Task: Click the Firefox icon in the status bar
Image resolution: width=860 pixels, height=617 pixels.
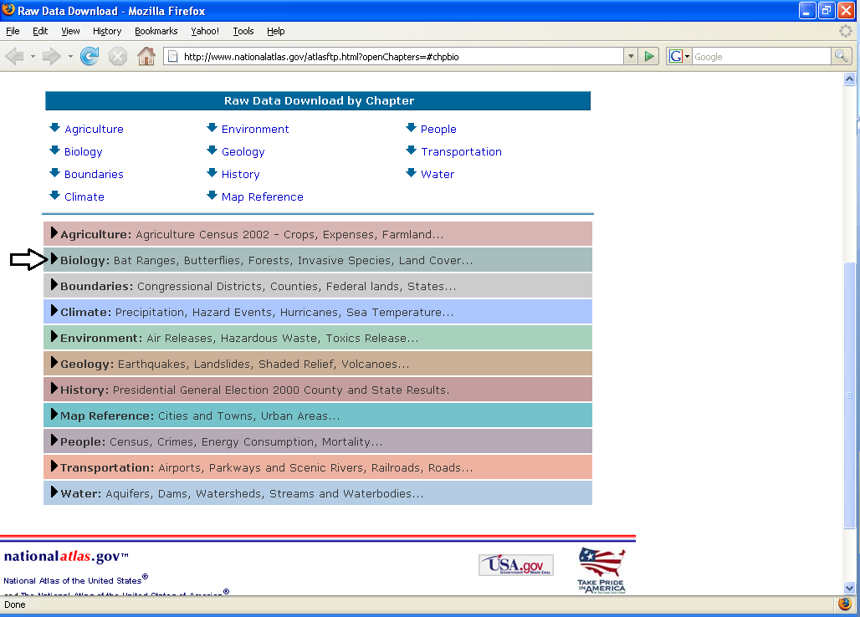Action: tap(845, 604)
